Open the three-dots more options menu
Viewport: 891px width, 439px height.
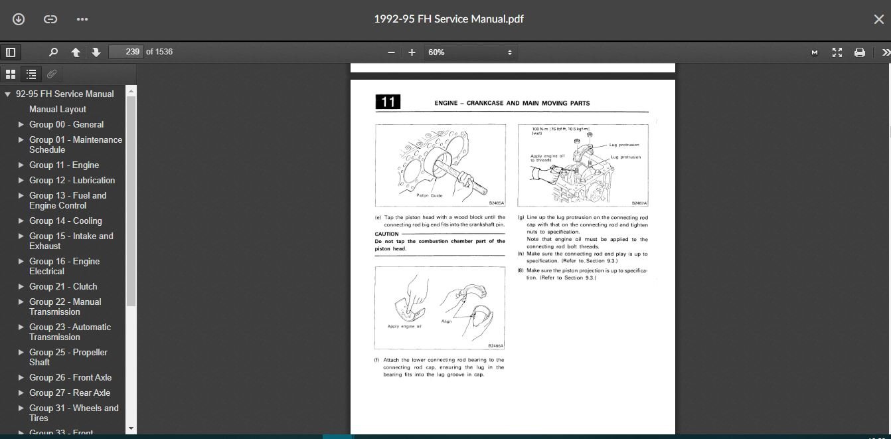(82, 19)
